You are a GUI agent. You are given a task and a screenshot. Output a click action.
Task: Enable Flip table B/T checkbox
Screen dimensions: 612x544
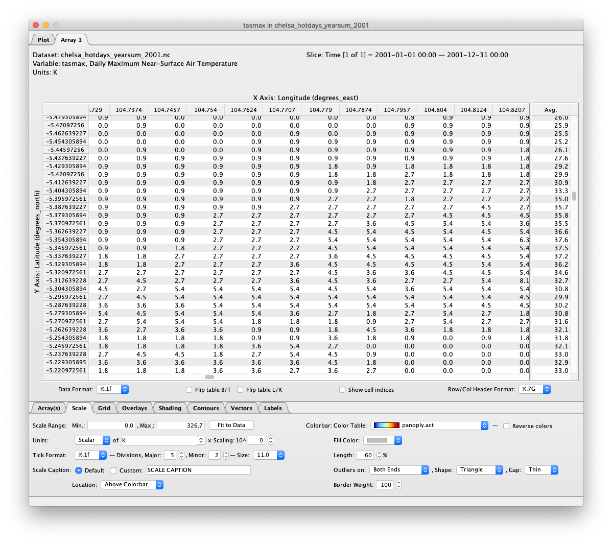point(189,389)
